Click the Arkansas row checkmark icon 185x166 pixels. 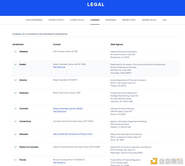[15, 93]
